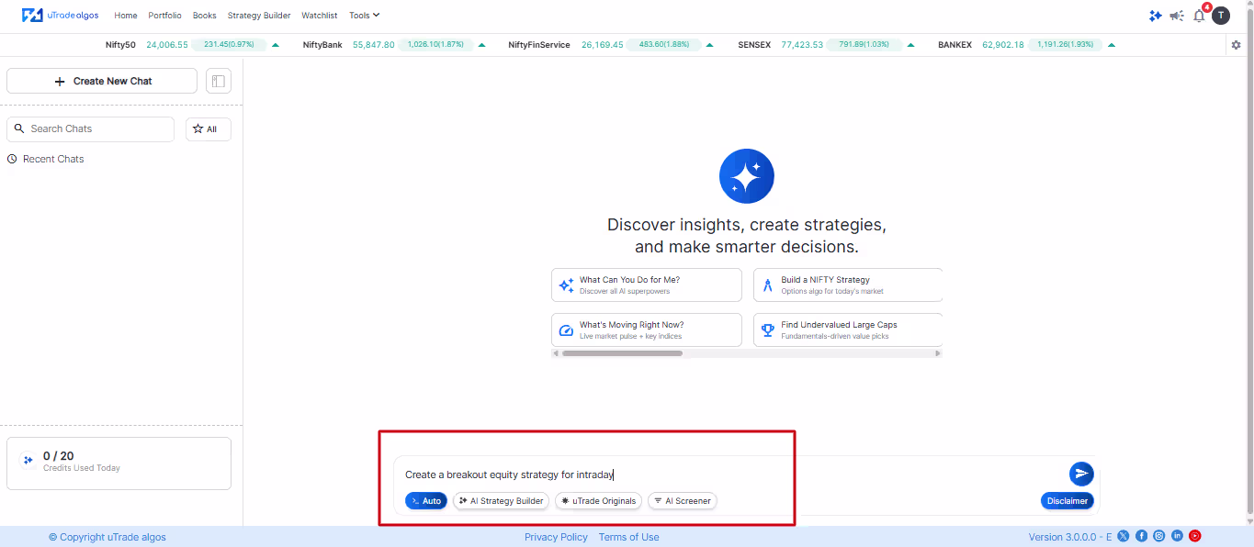
Task: Open the X (Twitter) social link
Action: click(x=1123, y=536)
